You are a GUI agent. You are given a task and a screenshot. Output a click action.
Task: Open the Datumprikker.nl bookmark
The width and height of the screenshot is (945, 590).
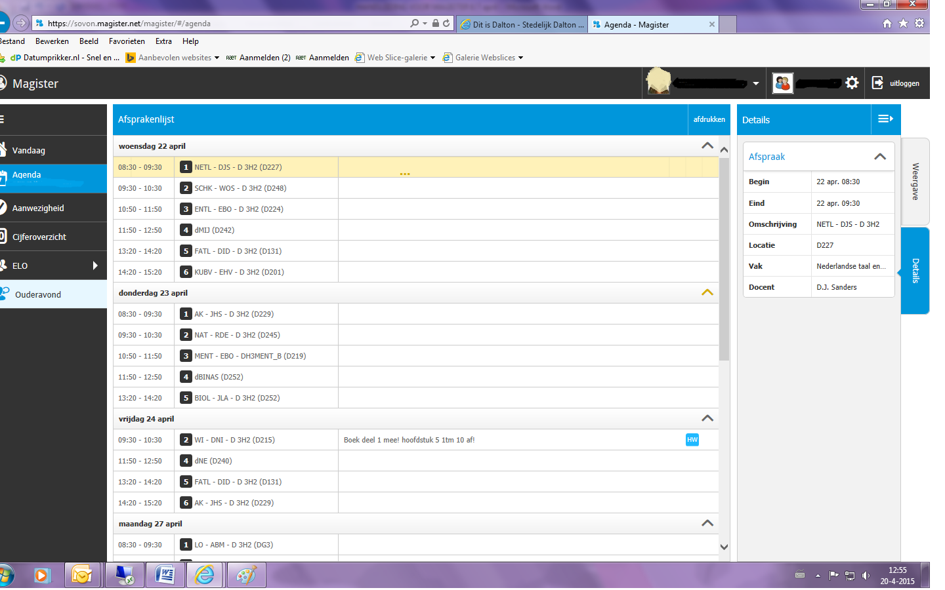click(x=64, y=58)
